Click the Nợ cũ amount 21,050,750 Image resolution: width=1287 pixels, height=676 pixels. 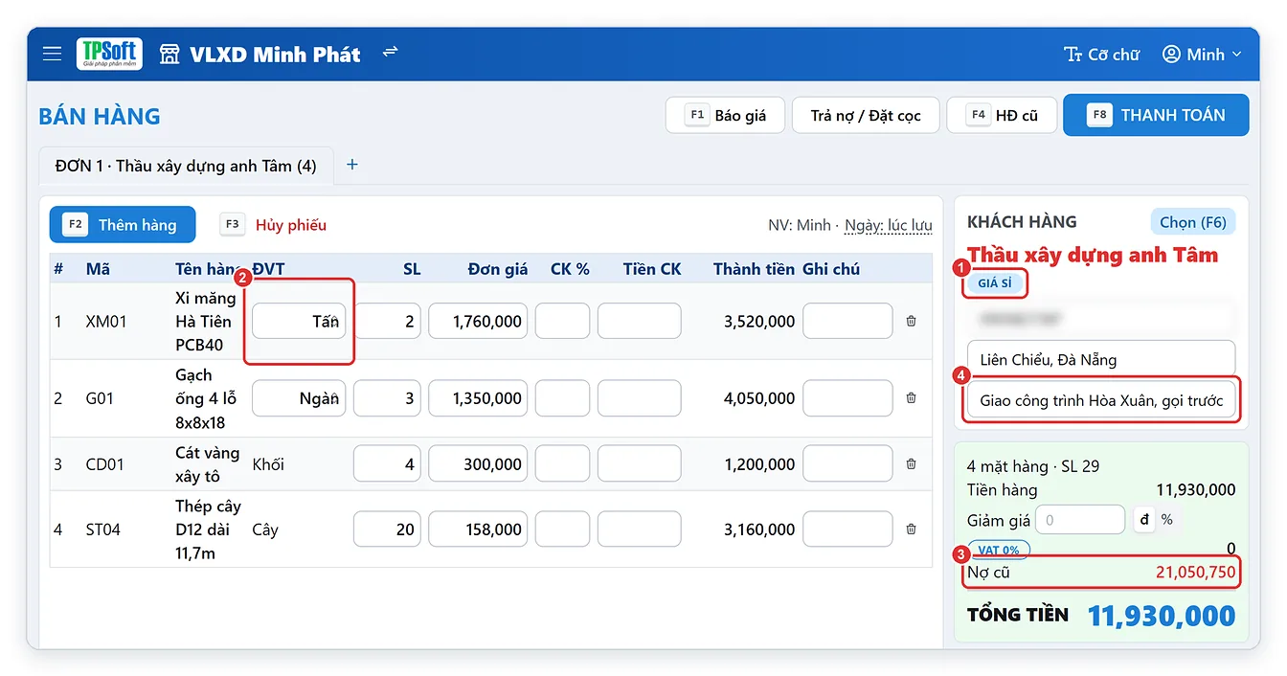tap(1195, 573)
